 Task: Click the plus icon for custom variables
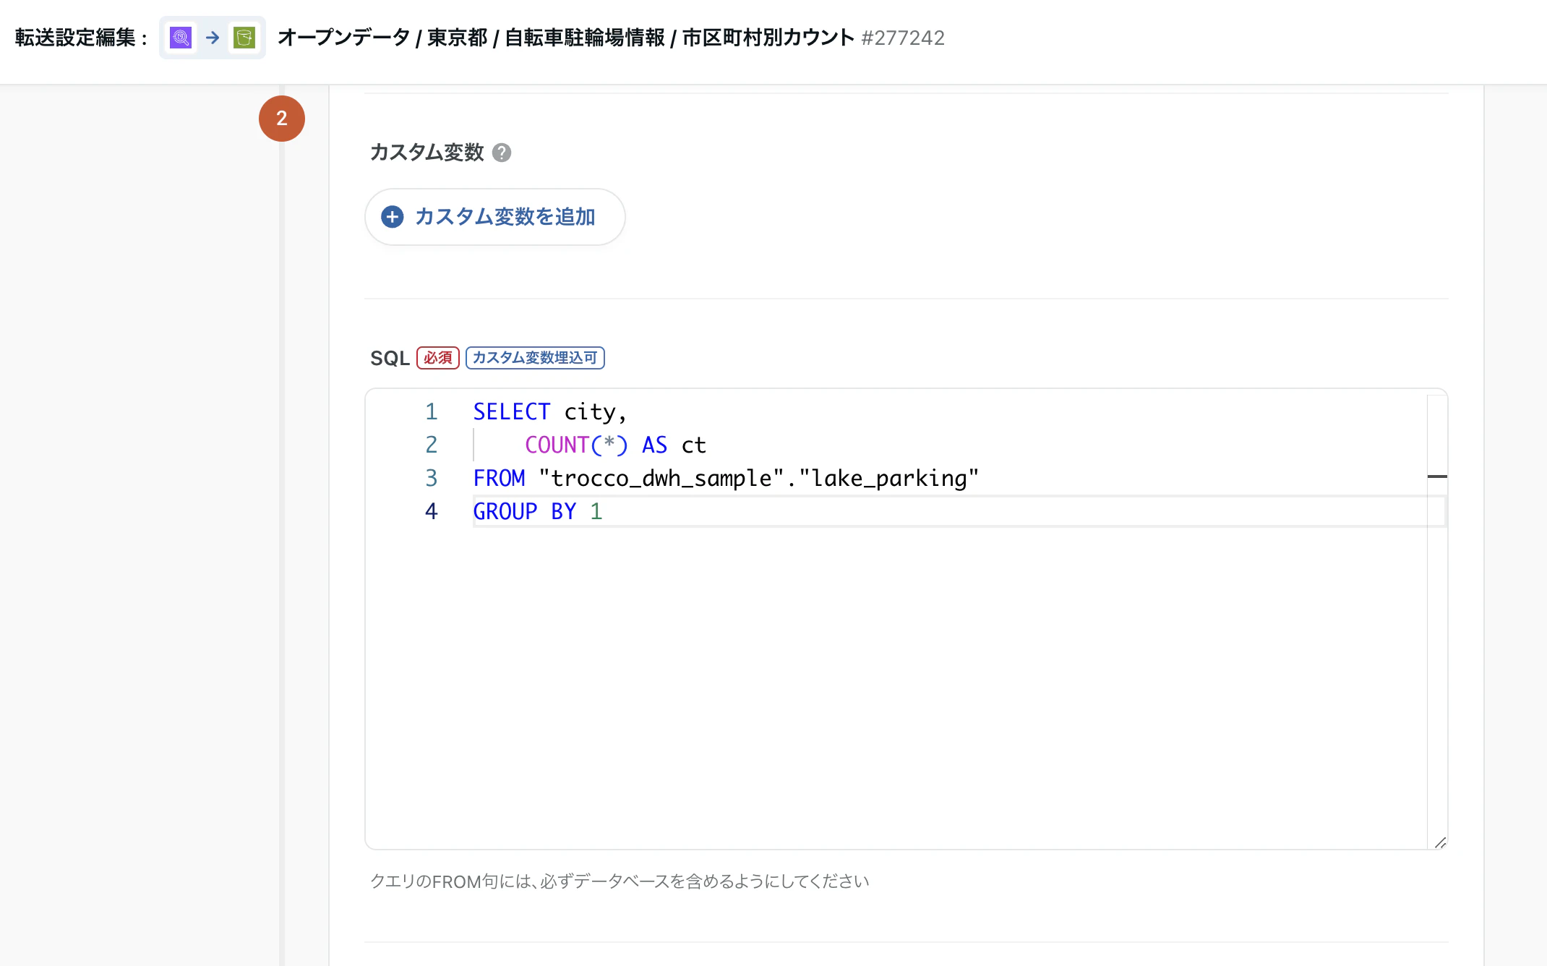[x=392, y=217]
